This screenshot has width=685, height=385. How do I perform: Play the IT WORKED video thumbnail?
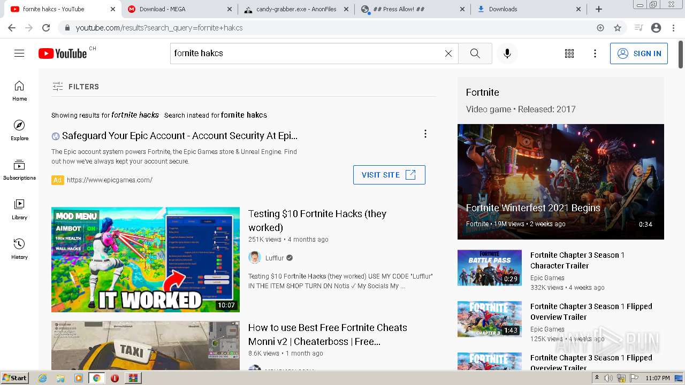pos(146,259)
